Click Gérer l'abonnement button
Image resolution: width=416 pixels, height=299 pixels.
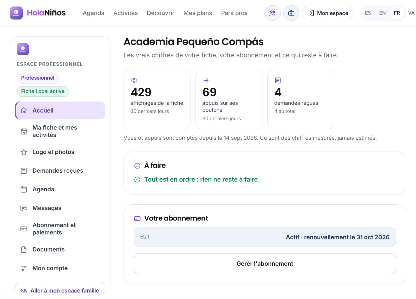pos(265,264)
